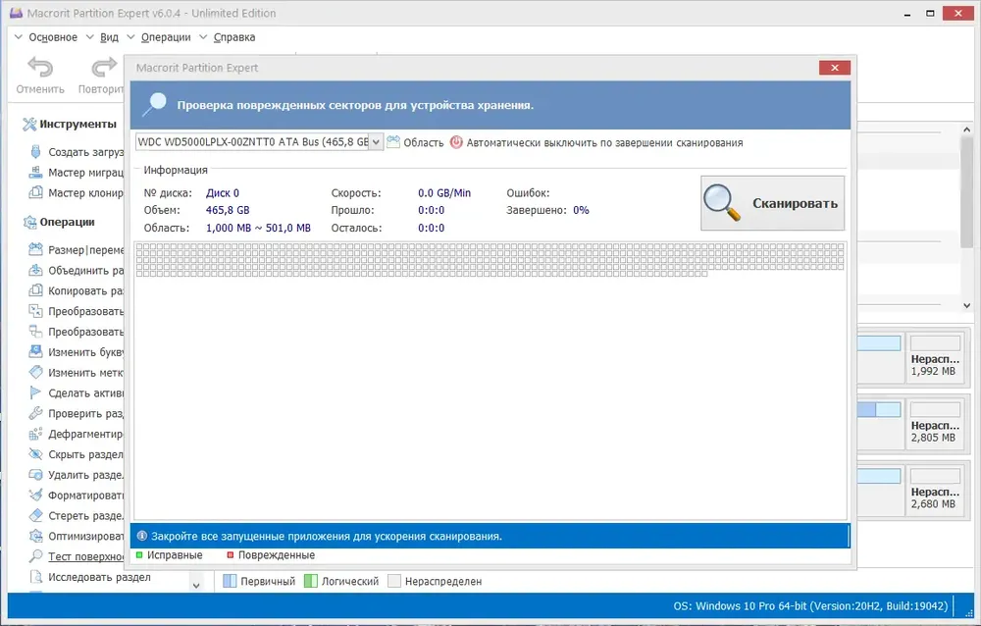Screen dimensions: 981x626
Task: Click the Undo (Отменить) arrow icon
Action: (40, 67)
